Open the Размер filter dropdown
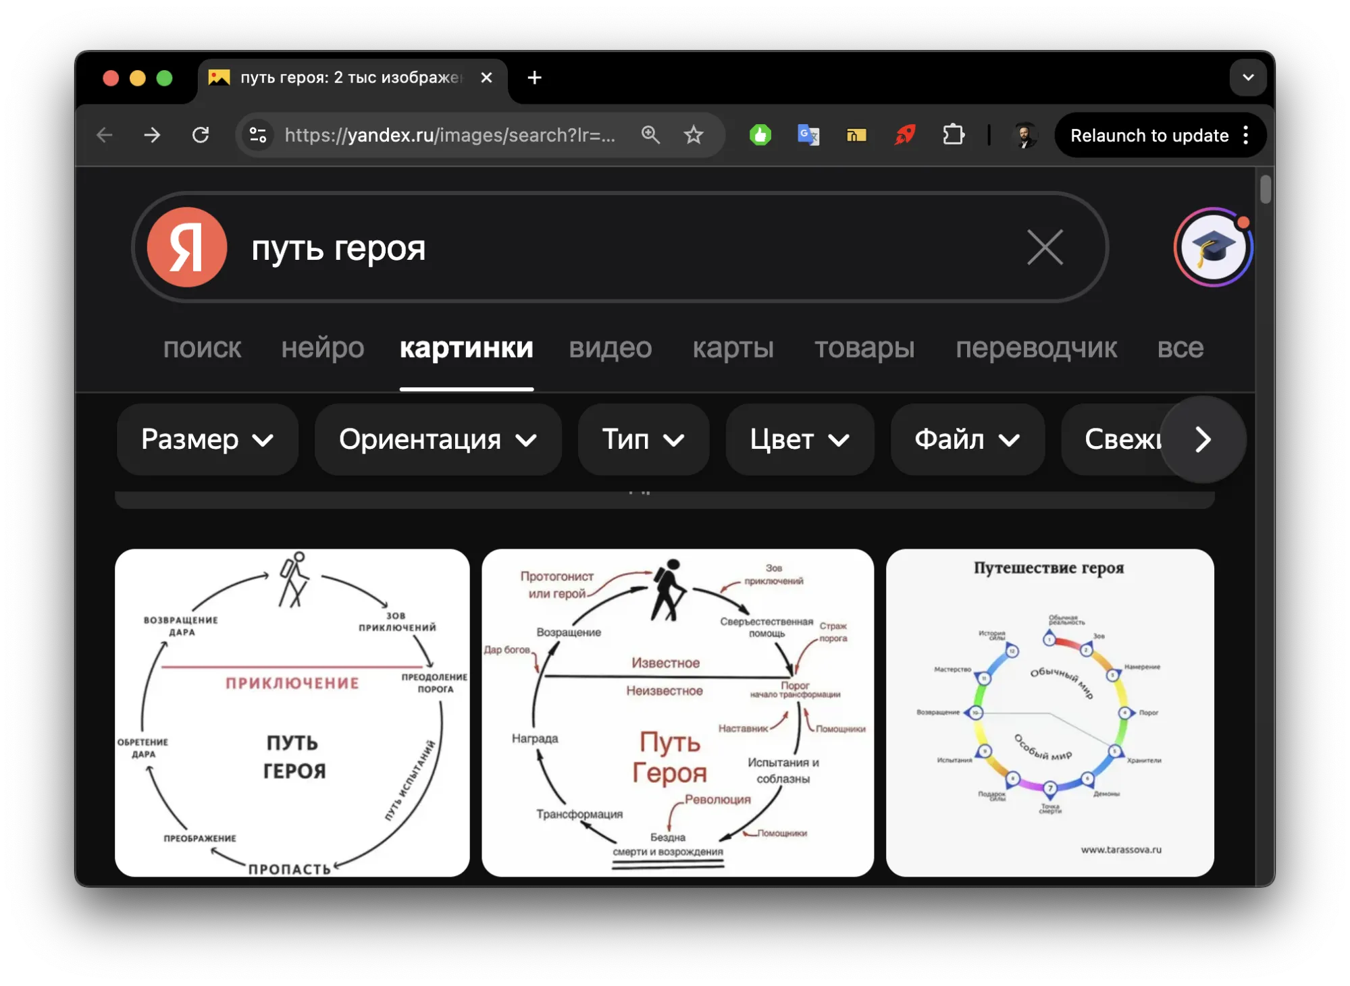This screenshot has height=986, width=1350. click(x=207, y=439)
